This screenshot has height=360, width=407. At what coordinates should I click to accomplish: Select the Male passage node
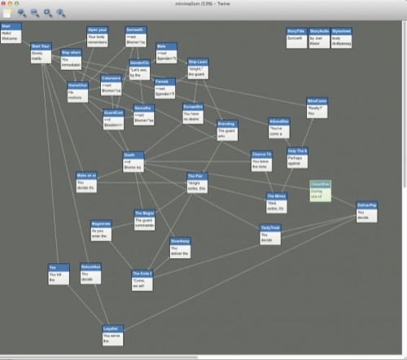pyautogui.click(x=167, y=53)
